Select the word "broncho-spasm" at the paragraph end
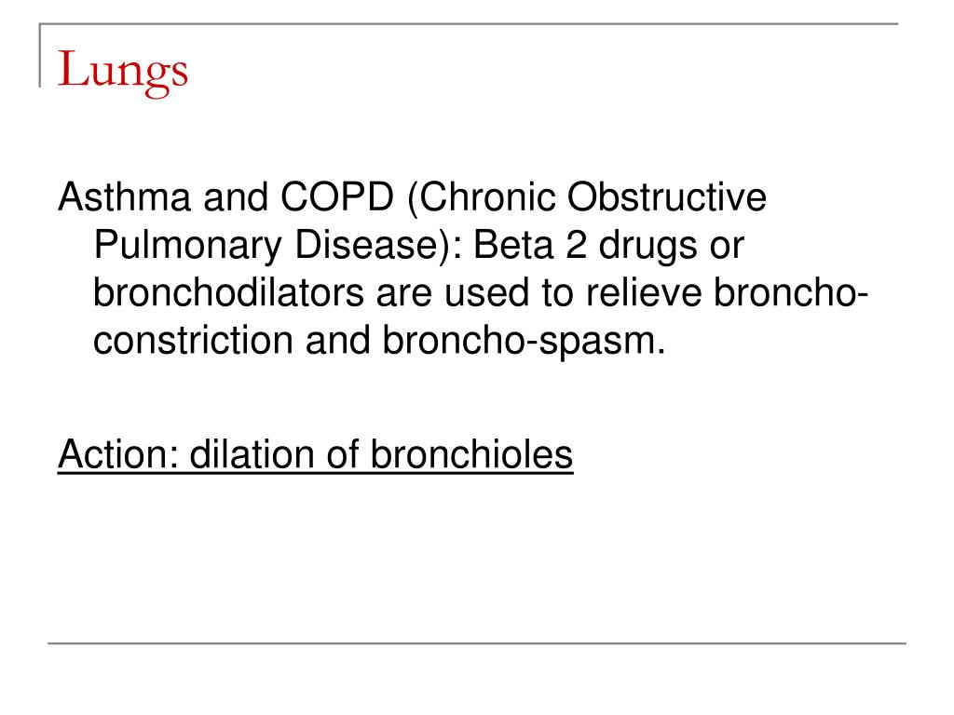Image resolution: width=954 pixels, height=715 pixels. [x=524, y=341]
